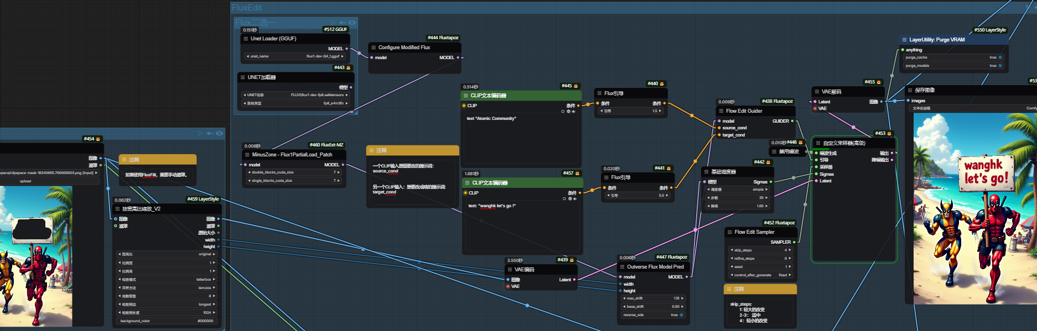Click the base_shift 0.50 value field
This screenshot has width=1037, height=331.
coord(654,307)
